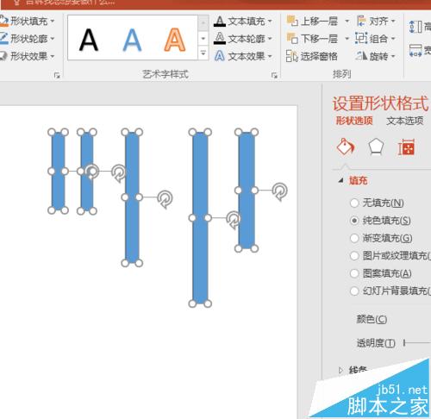Select Pattern fill (图案填充) radio button
This screenshot has width=431, height=419.
pyautogui.click(x=354, y=273)
